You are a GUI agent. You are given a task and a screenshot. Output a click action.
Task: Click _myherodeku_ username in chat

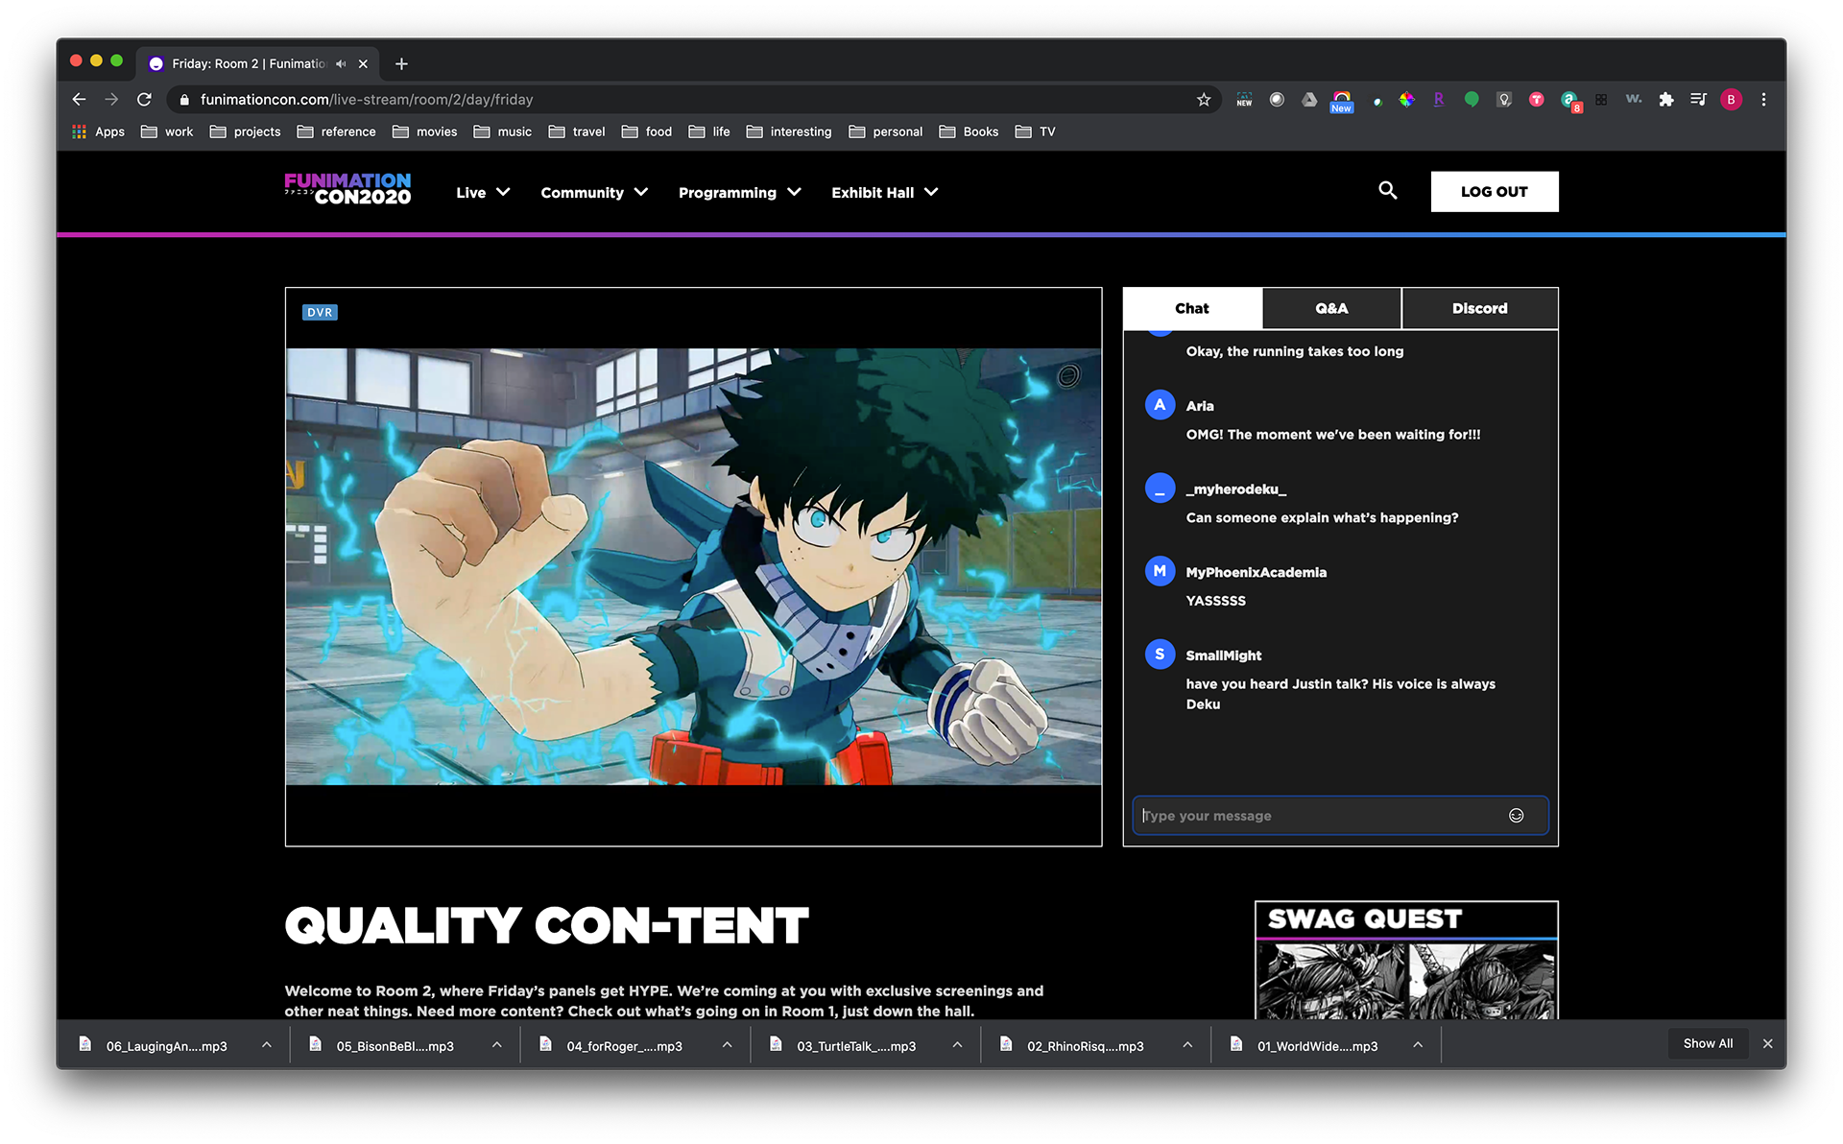[1235, 489]
